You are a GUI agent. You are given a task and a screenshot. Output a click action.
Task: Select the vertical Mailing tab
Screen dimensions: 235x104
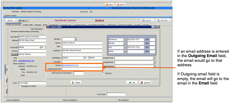[7, 91]
